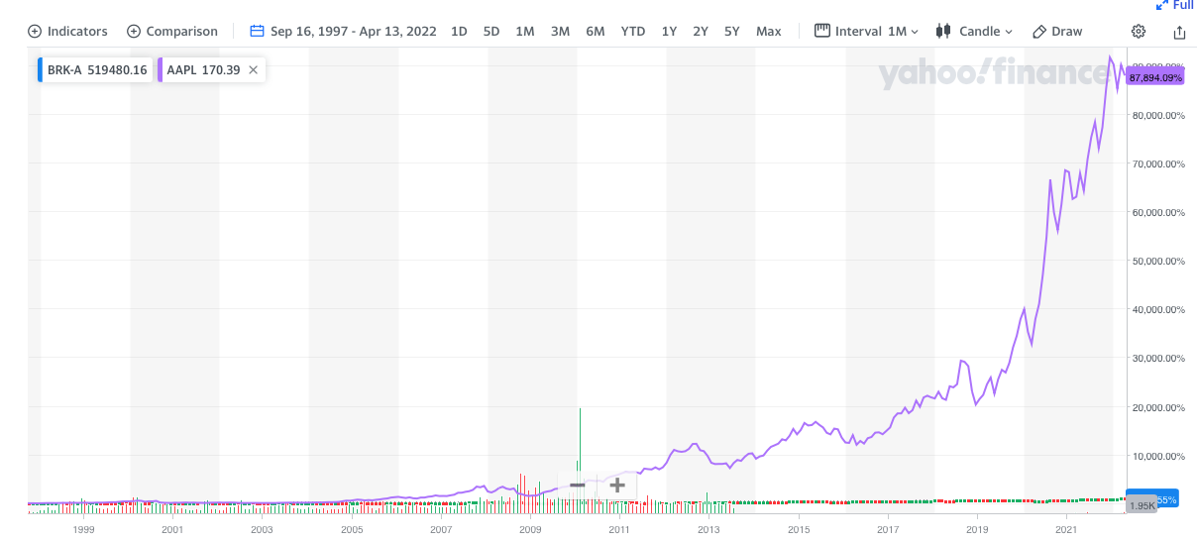Click the share chart icon
Screen dimensions: 1197x542
1179,31
